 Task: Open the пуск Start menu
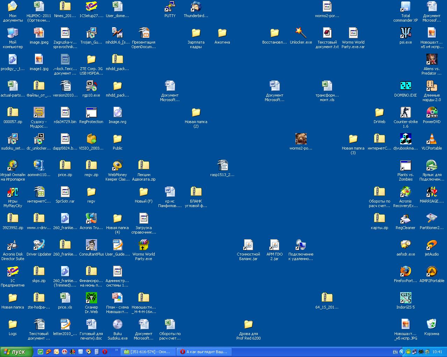pos(16,352)
